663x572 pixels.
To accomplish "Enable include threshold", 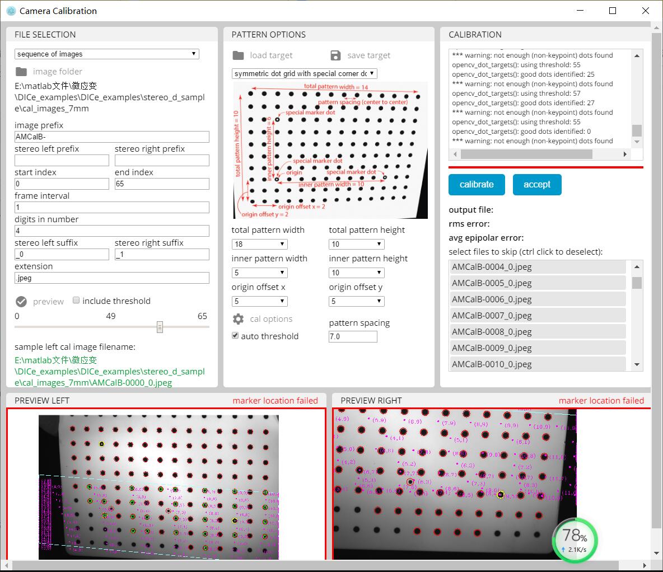I will coord(76,300).
